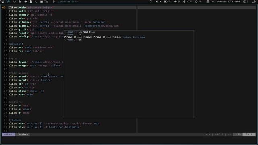
Task: Click the 'alias gitmail' line in editor
Action: (65, 26)
